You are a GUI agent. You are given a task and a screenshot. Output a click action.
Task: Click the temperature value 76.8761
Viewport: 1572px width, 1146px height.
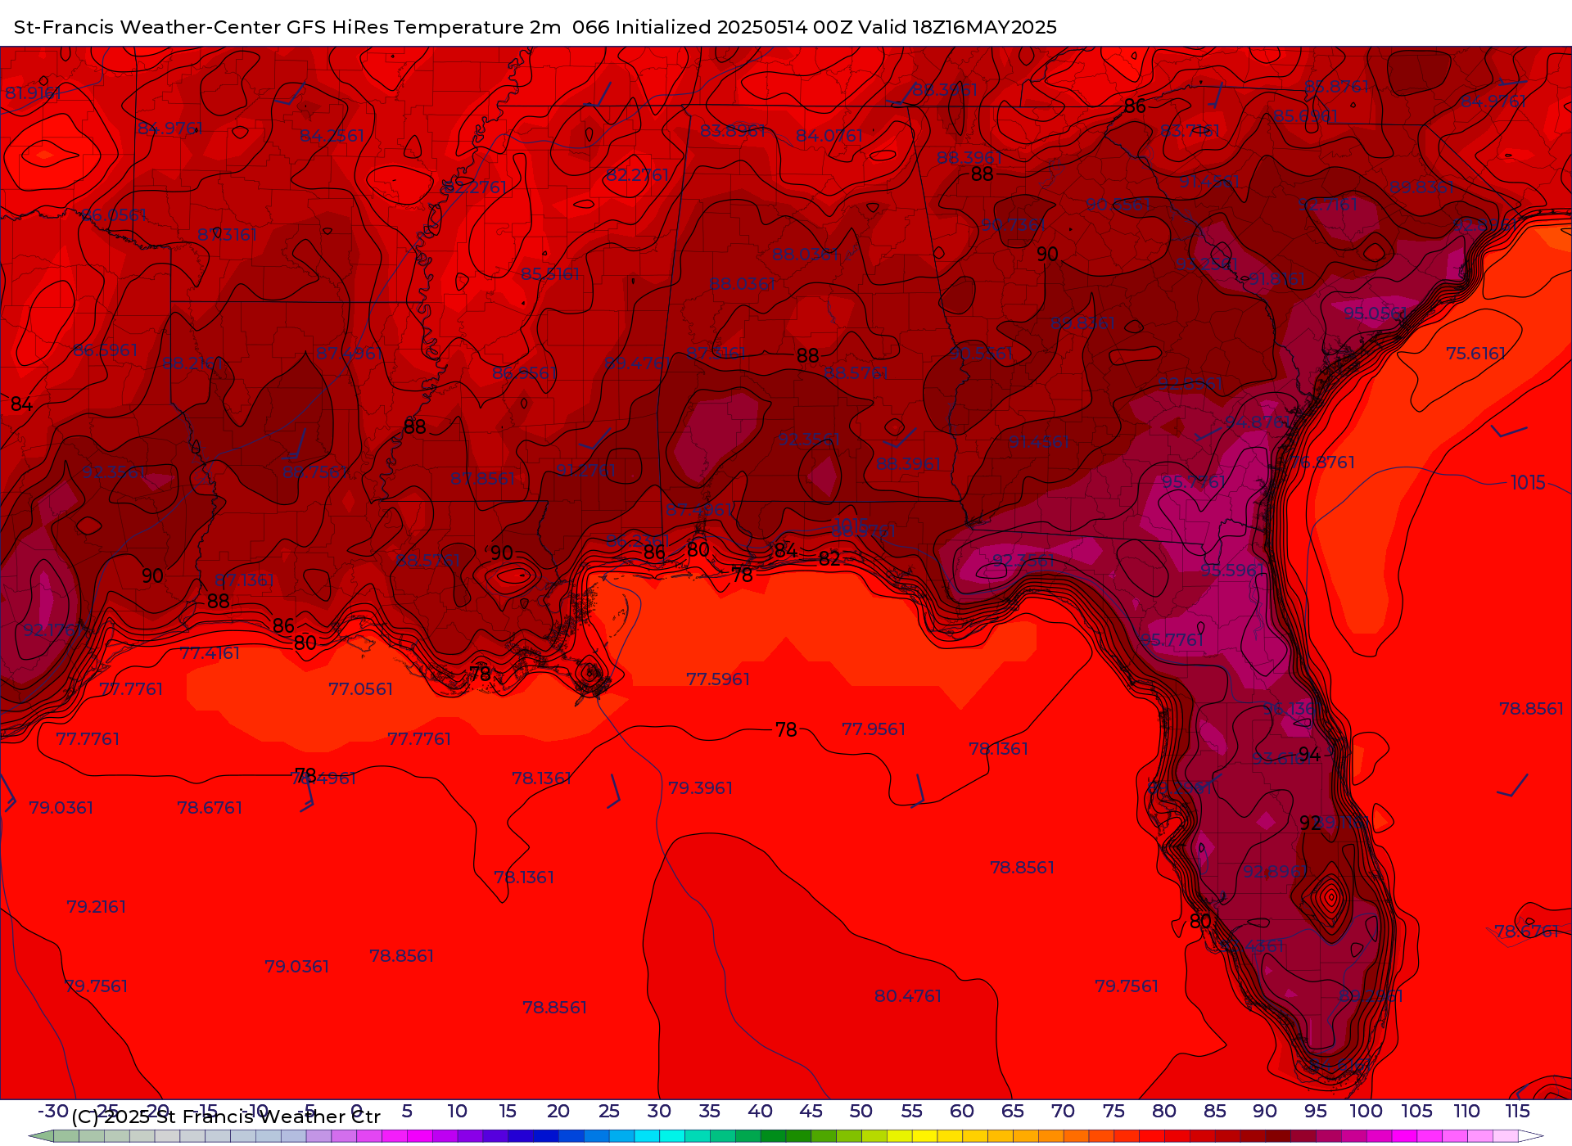1324,462
